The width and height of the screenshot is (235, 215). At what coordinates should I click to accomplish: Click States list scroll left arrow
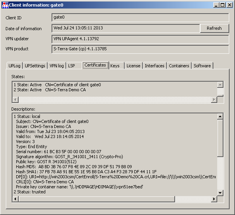pyautogui.click(x=15, y=99)
